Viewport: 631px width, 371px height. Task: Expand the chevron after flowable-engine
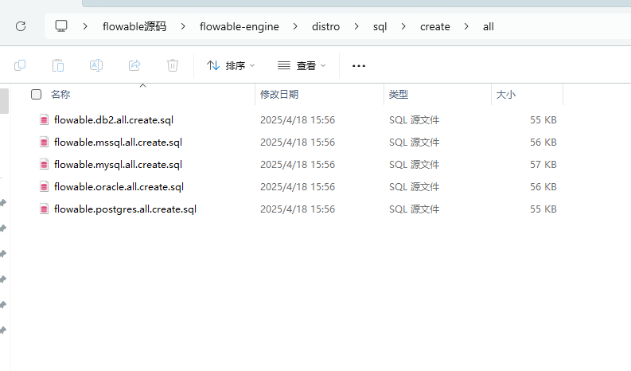click(x=295, y=26)
